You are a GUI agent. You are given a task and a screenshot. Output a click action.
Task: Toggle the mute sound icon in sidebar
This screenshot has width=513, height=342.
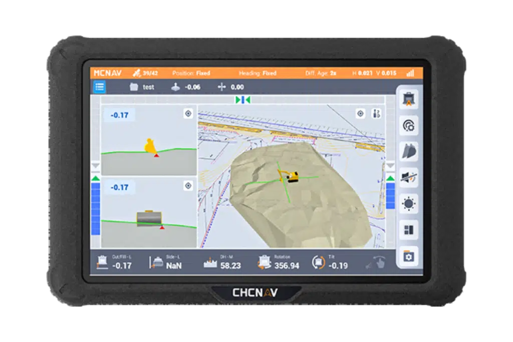[x=408, y=178]
